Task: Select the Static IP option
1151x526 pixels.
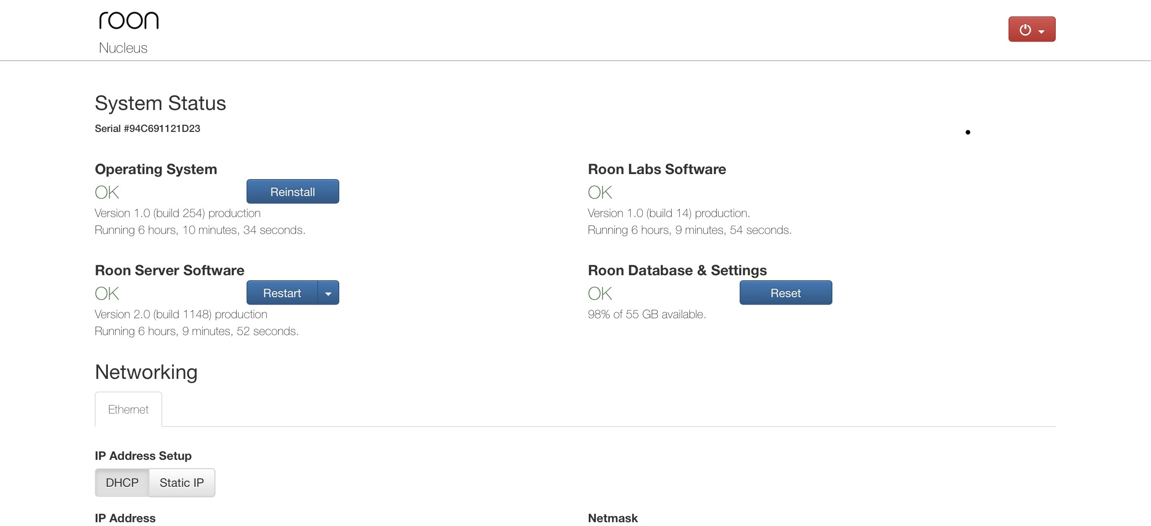Action: click(181, 482)
